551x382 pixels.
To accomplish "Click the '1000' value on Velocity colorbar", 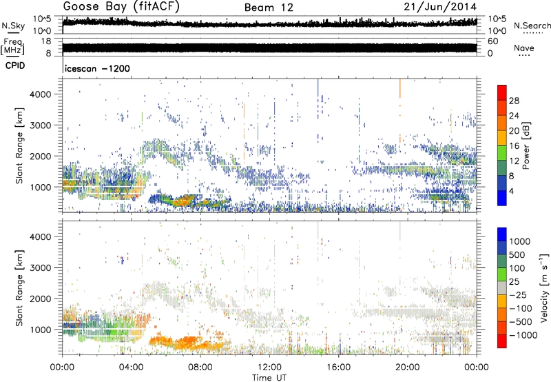I will tap(520, 241).
